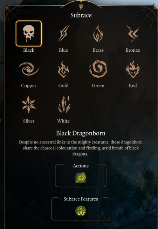Click the Bronze label text
Image resolution: width=158 pixels, height=229 pixels.
click(x=133, y=50)
